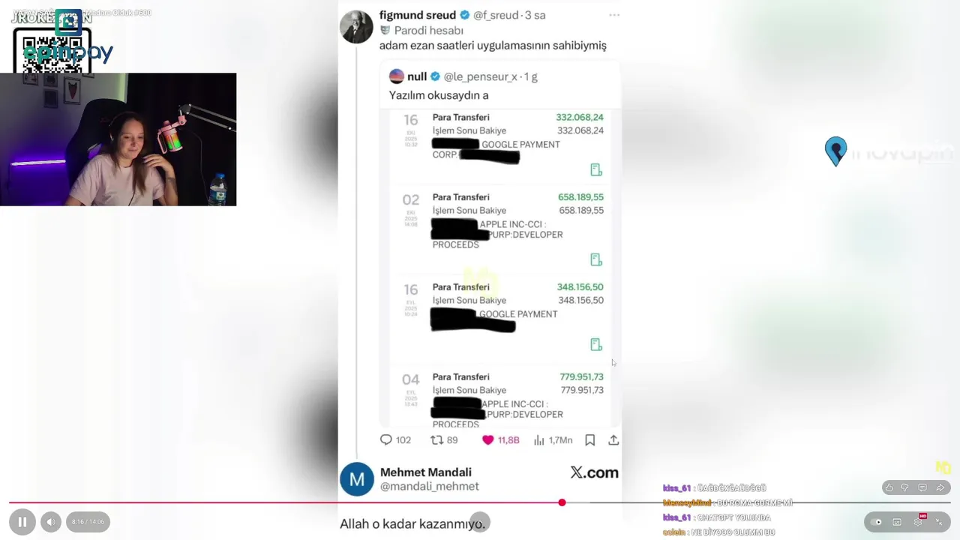The height and width of the screenshot is (540, 960).
Task: Click the reply icon with 102 replies
Action: 386,440
